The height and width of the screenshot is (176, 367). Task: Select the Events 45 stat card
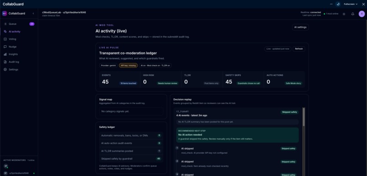(120, 79)
